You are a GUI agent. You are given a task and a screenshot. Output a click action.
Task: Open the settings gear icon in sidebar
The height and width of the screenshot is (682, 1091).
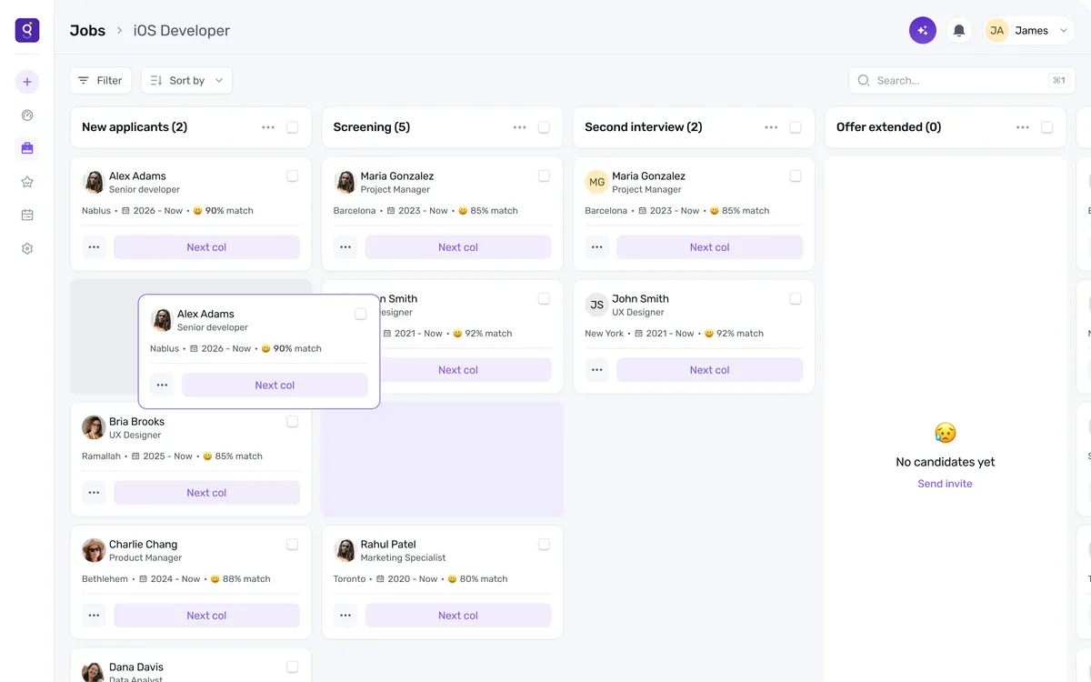[x=27, y=248]
